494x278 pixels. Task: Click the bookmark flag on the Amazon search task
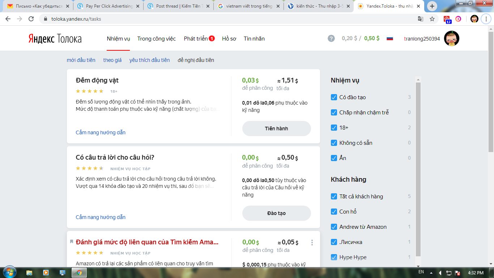pos(72,242)
